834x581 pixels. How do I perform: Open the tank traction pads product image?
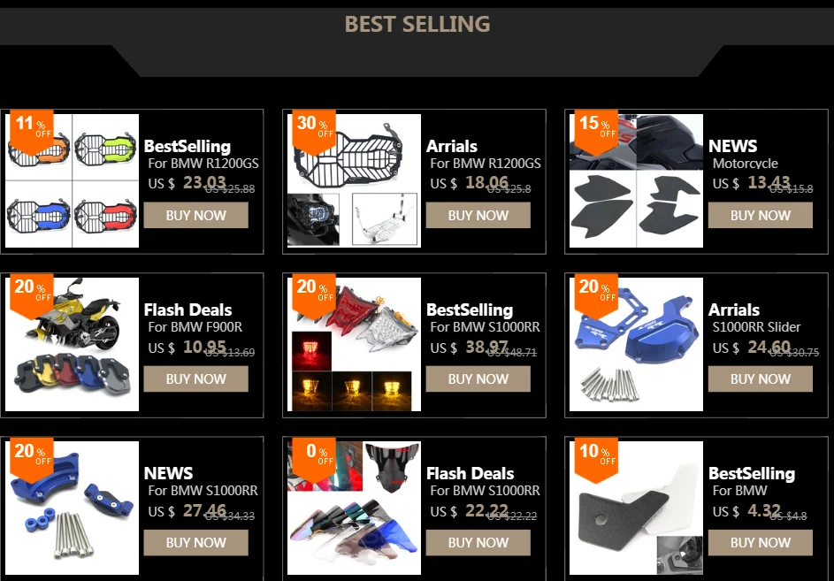[636, 181]
